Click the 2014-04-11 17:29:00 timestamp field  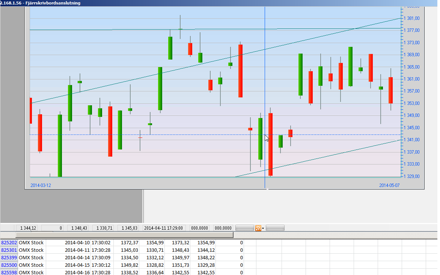click(163, 228)
